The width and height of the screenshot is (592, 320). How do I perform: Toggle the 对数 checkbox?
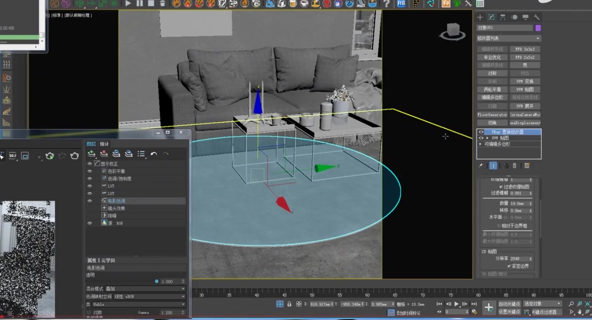[x=89, y=312]
